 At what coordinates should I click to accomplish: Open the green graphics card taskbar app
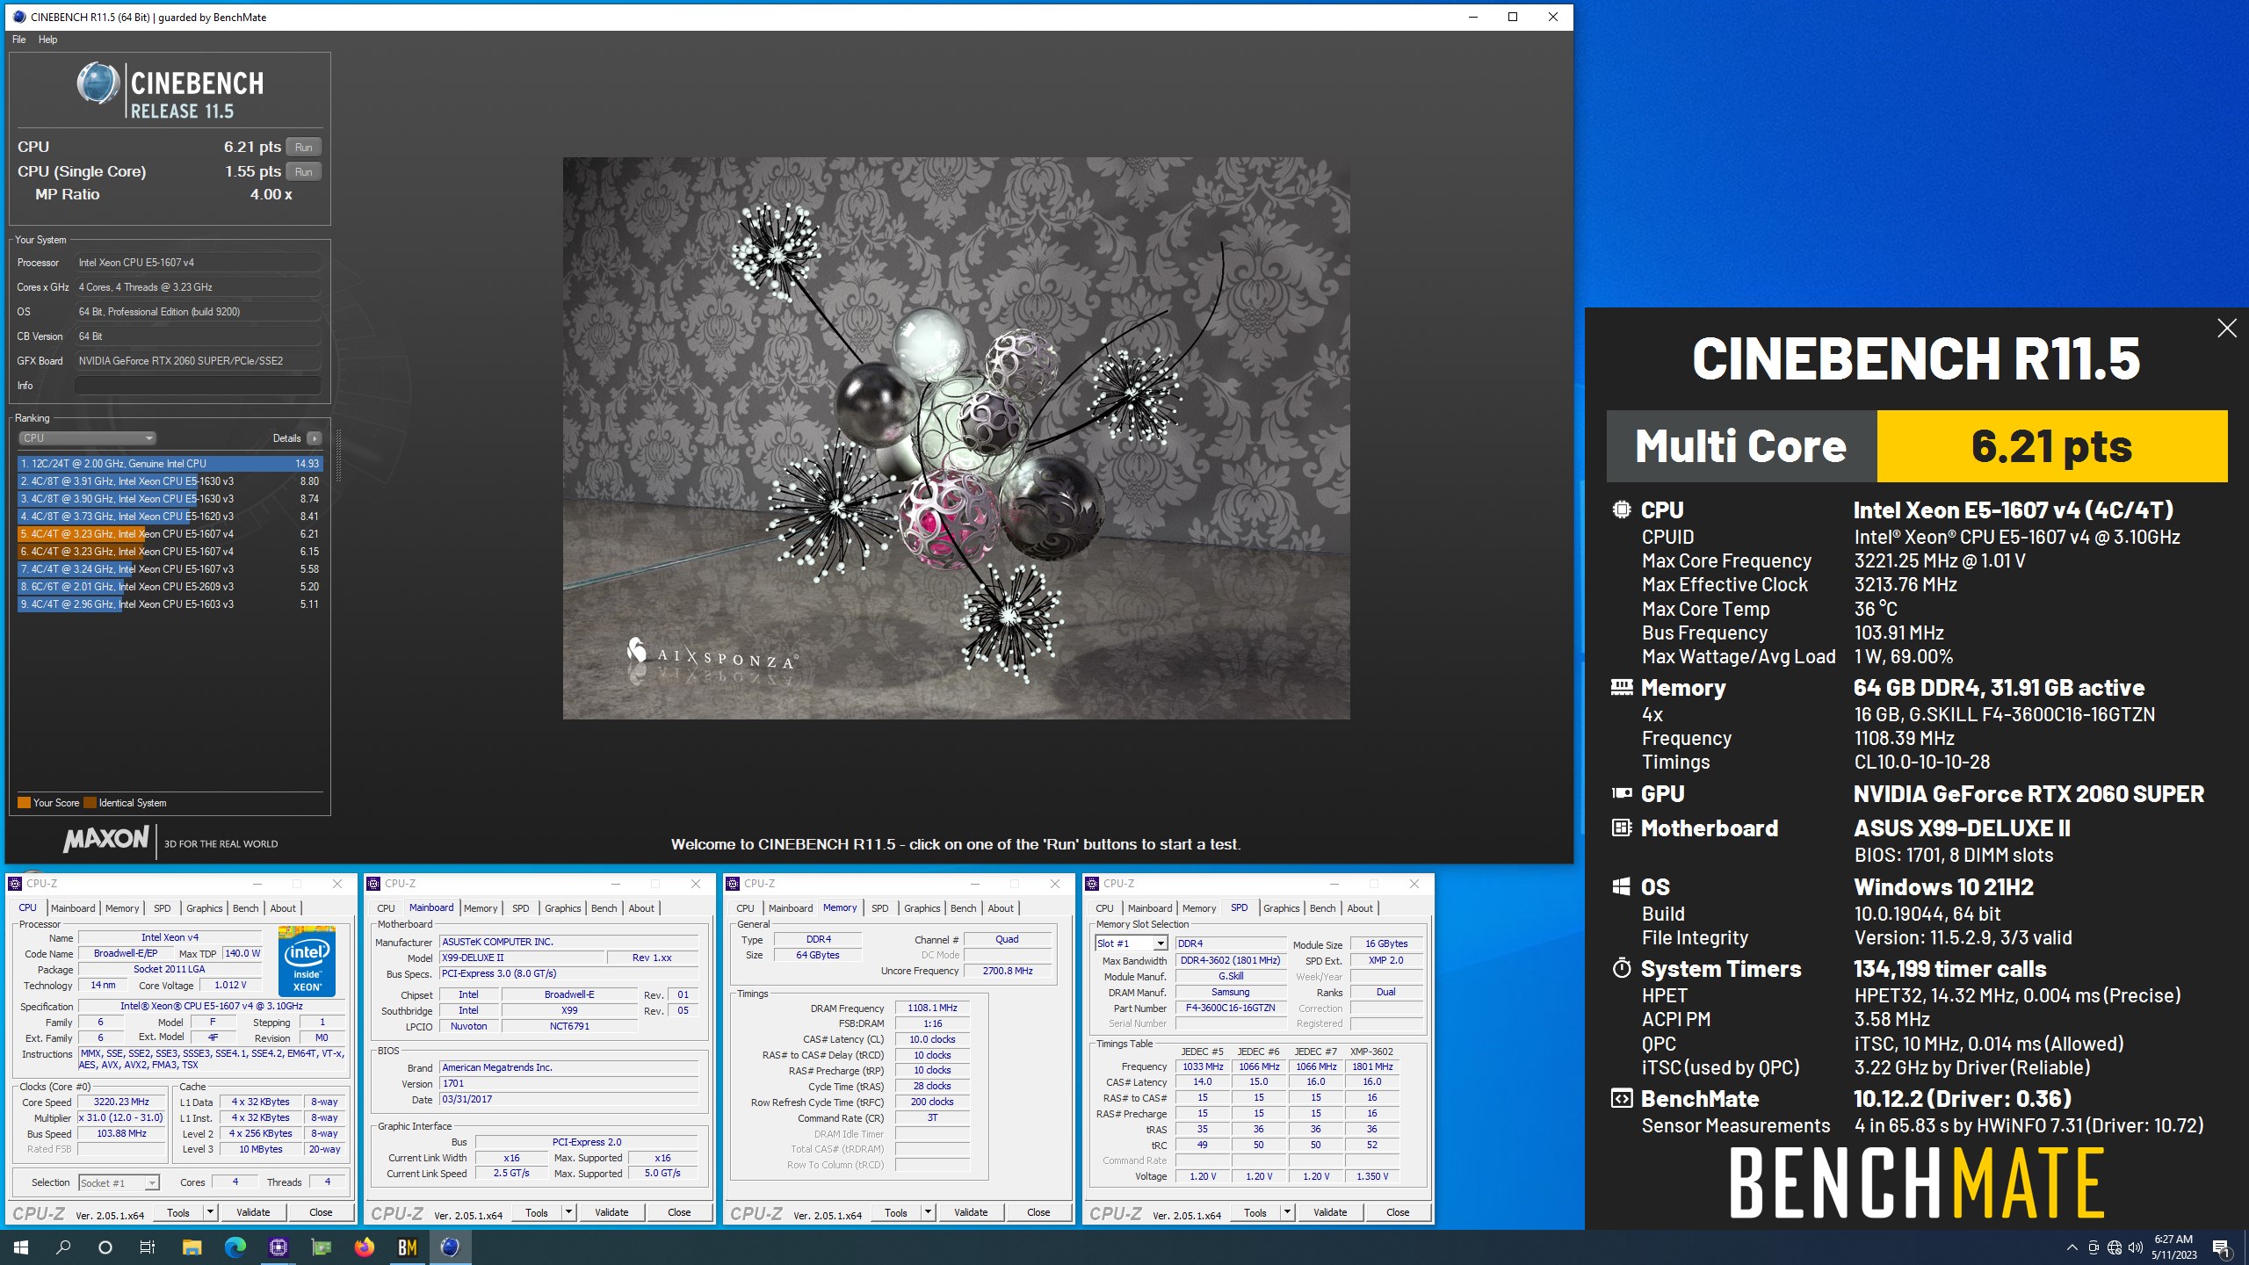coord(321,1247)
